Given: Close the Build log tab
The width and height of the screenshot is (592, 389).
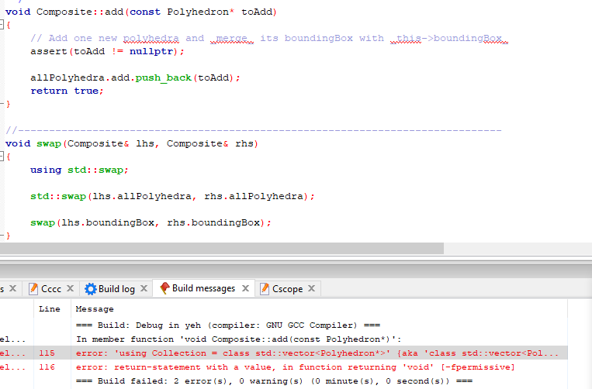Looking at the screenshot, I should (x=144, y=288).
